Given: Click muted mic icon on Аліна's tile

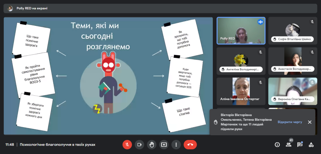Looking at the screenshot, I should click(261, 82).
